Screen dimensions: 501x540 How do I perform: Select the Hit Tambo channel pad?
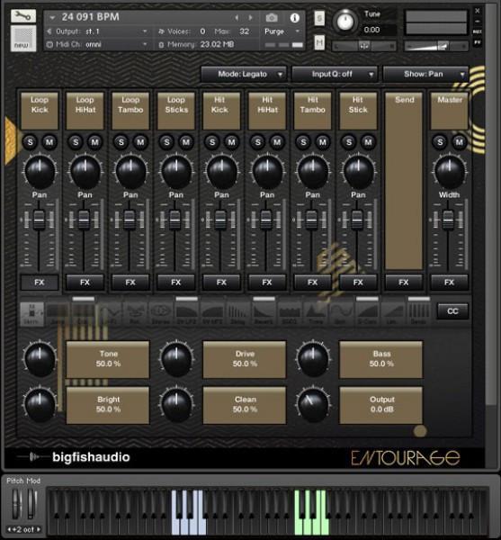pyautogui.click(x=312, y=111)
